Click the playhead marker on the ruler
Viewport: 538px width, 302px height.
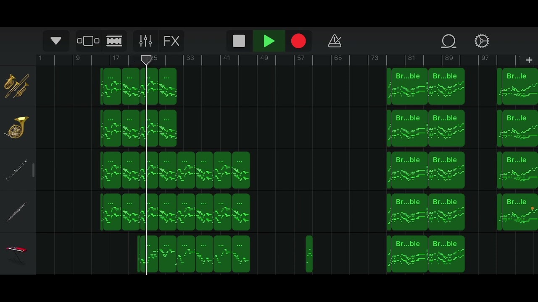(x=146, y=60)
